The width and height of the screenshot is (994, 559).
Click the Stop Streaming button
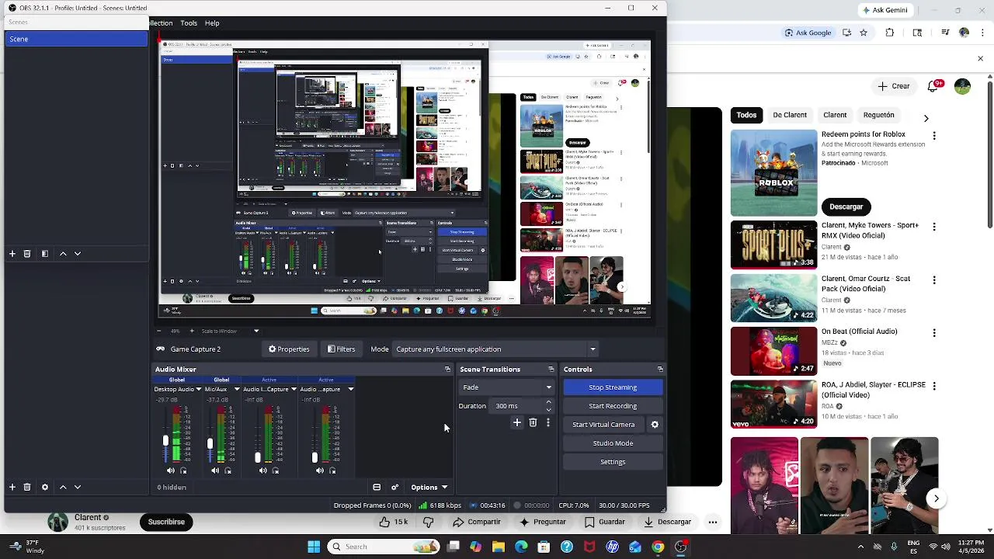pyautogui.click(x=613, y=387)
